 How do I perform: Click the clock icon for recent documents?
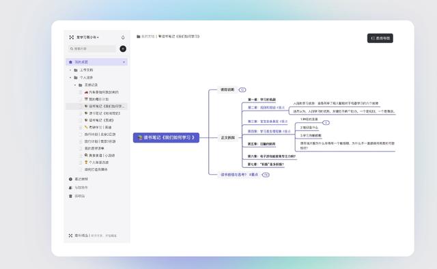(x=70, y=180)
